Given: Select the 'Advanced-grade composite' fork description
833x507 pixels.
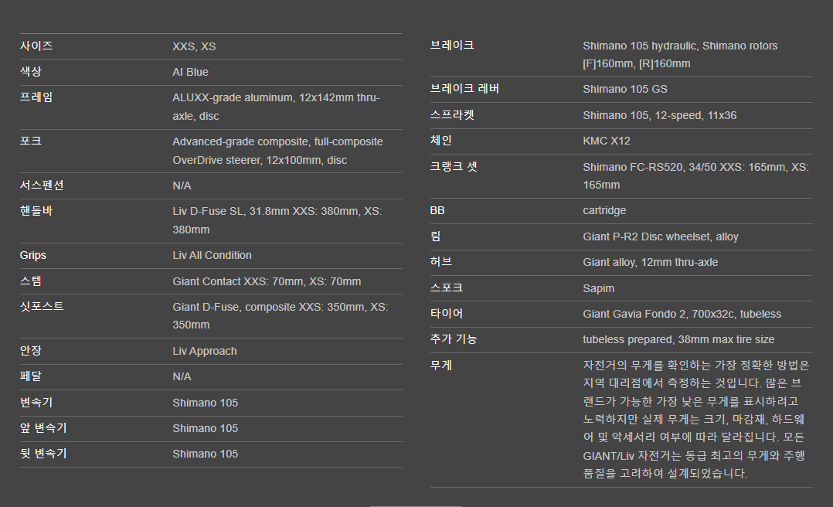Looking at the screenshot, I should 277,151.
